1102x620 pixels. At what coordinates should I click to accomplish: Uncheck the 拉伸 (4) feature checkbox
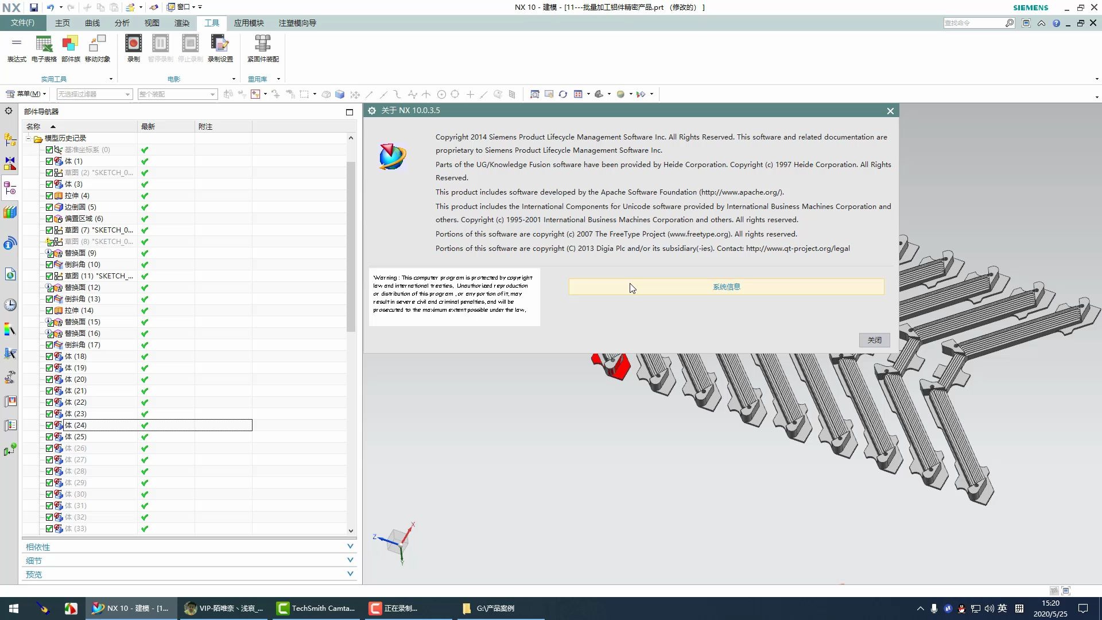[49, 196]
